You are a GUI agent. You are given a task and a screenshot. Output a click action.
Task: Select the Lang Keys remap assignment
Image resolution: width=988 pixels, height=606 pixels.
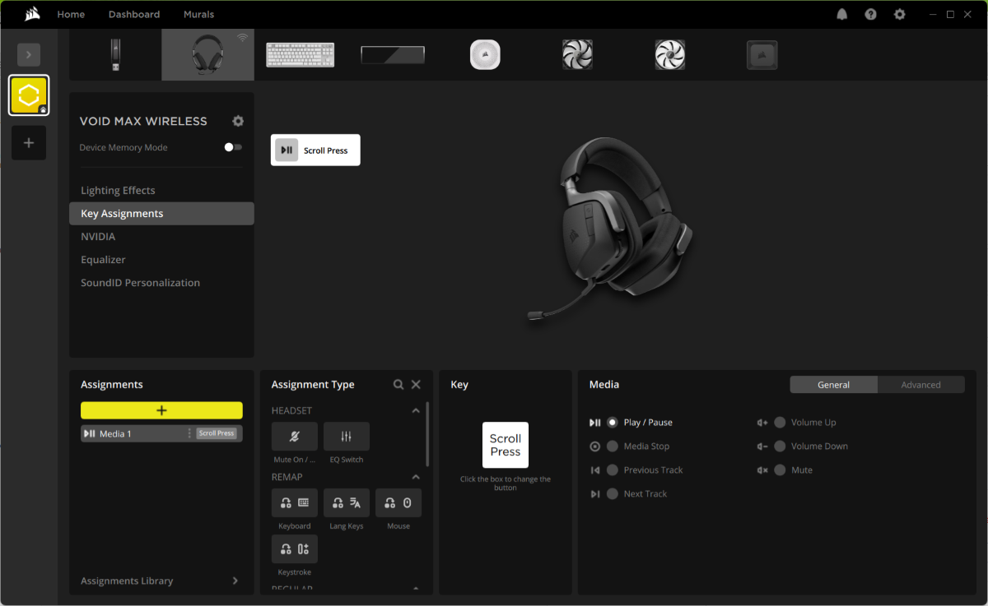pos(346,503)
